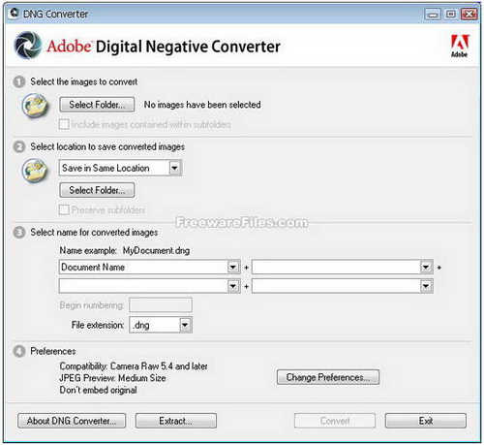The image size is (484, 445).
Task: Click the DNG Converter aperture logo icon
Action: coord(28,46)
